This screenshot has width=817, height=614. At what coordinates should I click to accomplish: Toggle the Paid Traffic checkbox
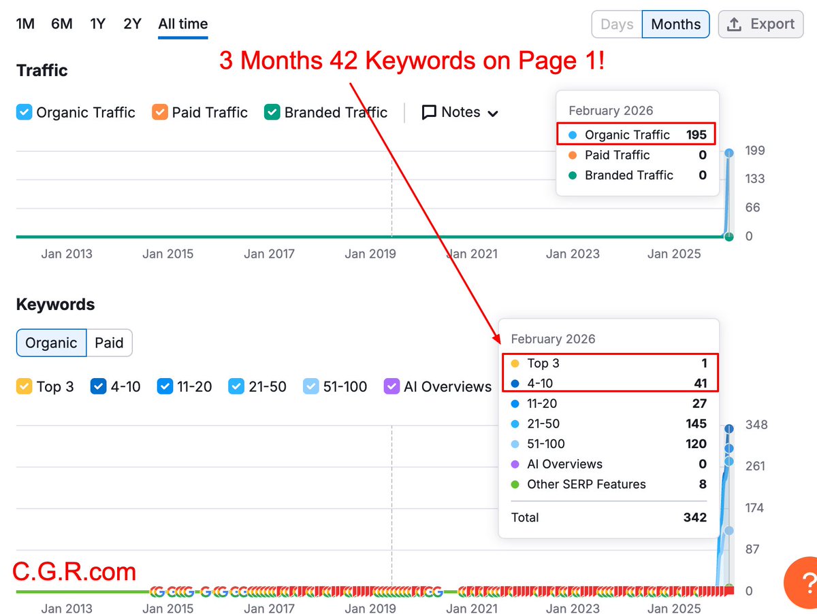coord(159,112)
